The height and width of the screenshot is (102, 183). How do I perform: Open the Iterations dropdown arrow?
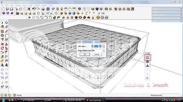(103, 46)
